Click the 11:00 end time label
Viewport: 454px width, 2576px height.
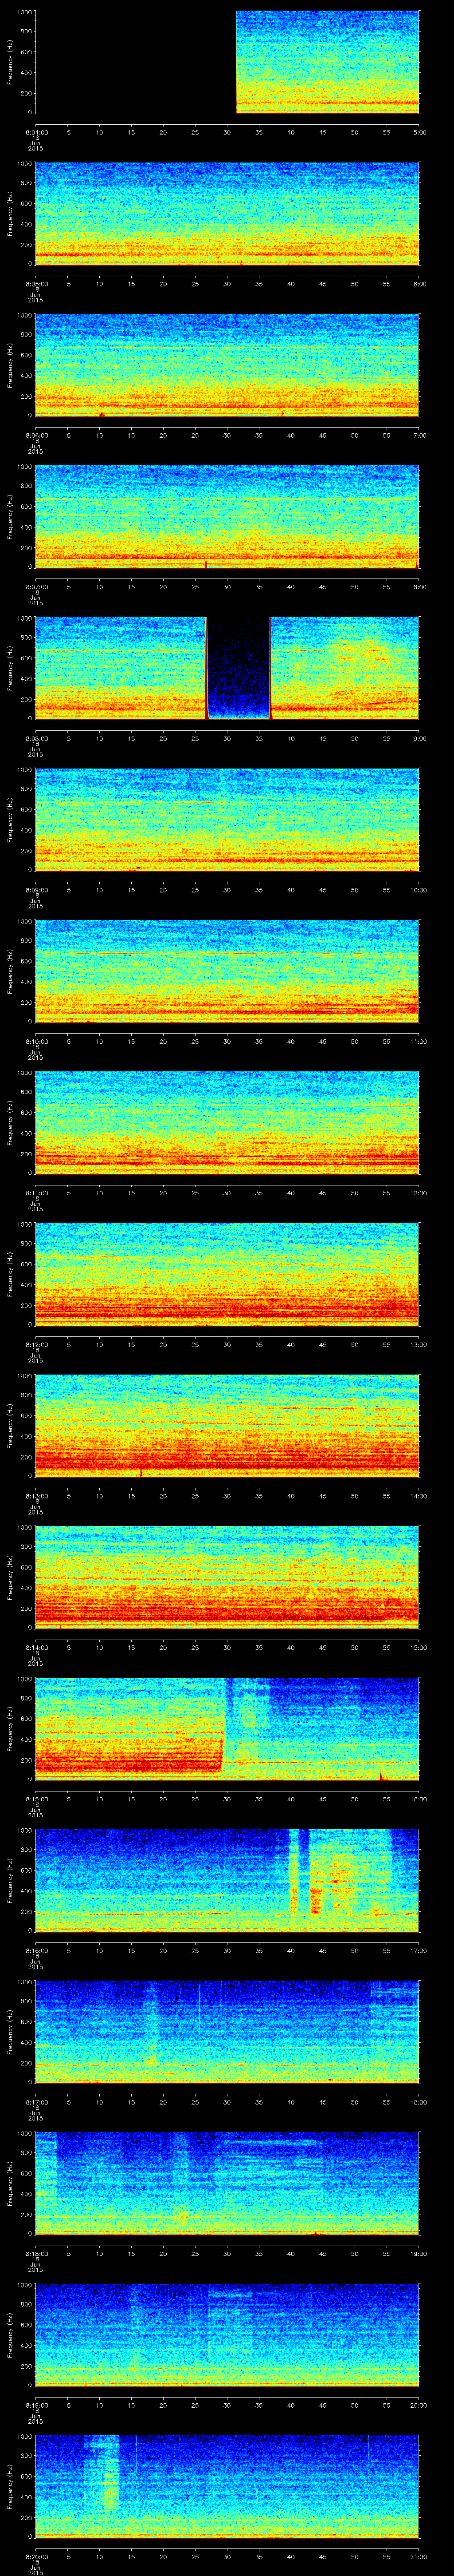tap(418, 1041)
